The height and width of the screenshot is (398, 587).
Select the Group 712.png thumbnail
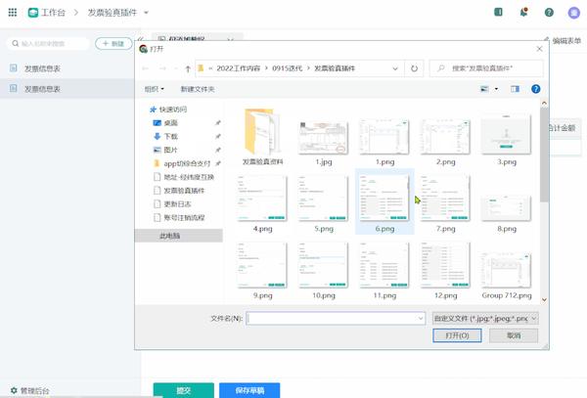coord(507,276)
